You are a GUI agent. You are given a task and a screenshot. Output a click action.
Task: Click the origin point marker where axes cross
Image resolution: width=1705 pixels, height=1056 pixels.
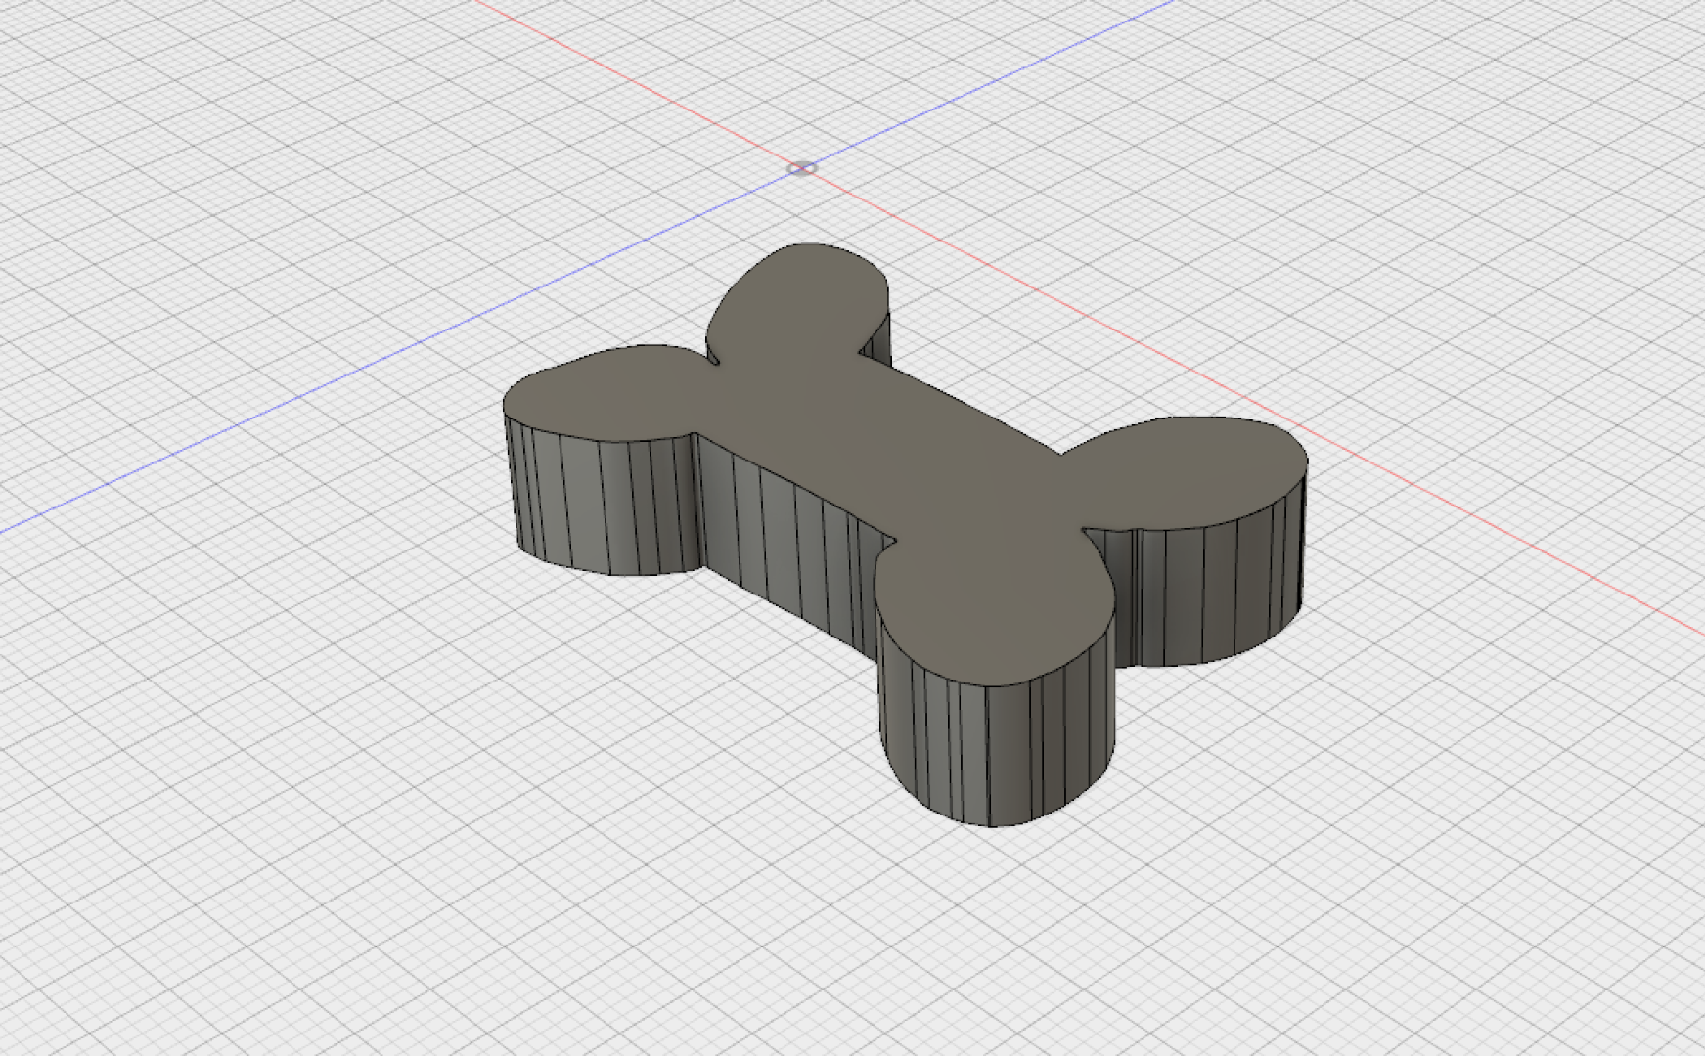(x=802, y=169)
